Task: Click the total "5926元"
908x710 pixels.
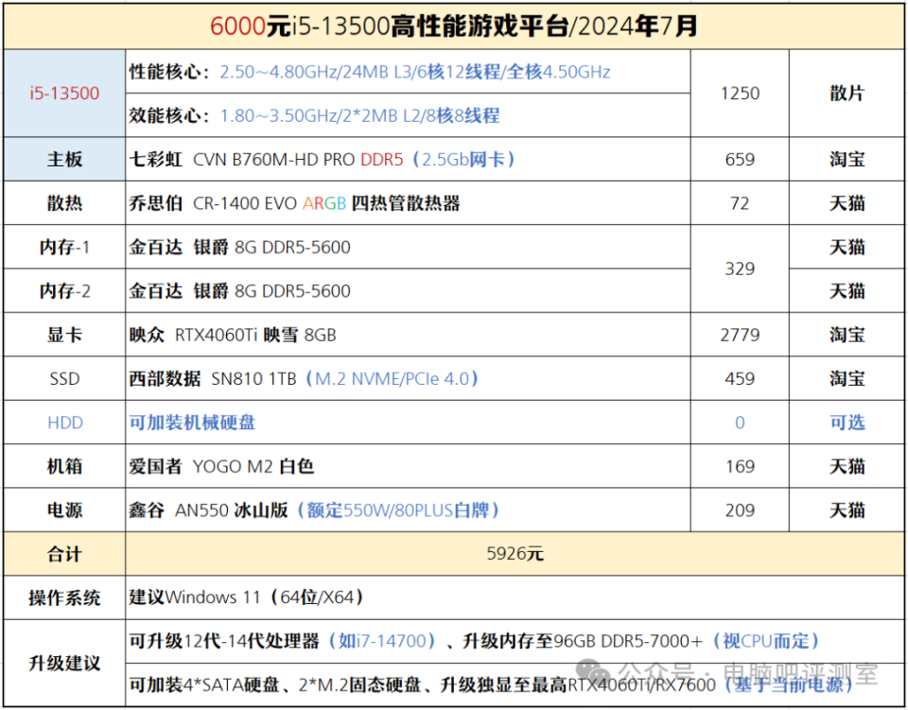Action: coord(515,554)
